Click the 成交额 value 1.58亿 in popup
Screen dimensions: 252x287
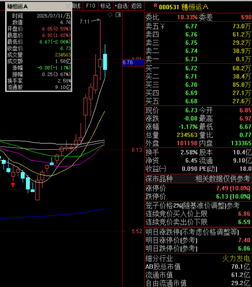coord(63,61)
